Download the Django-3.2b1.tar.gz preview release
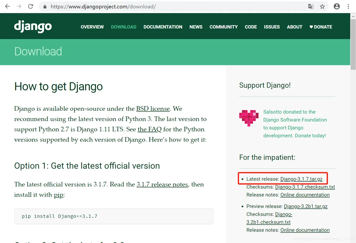 (x=306, y=206)
